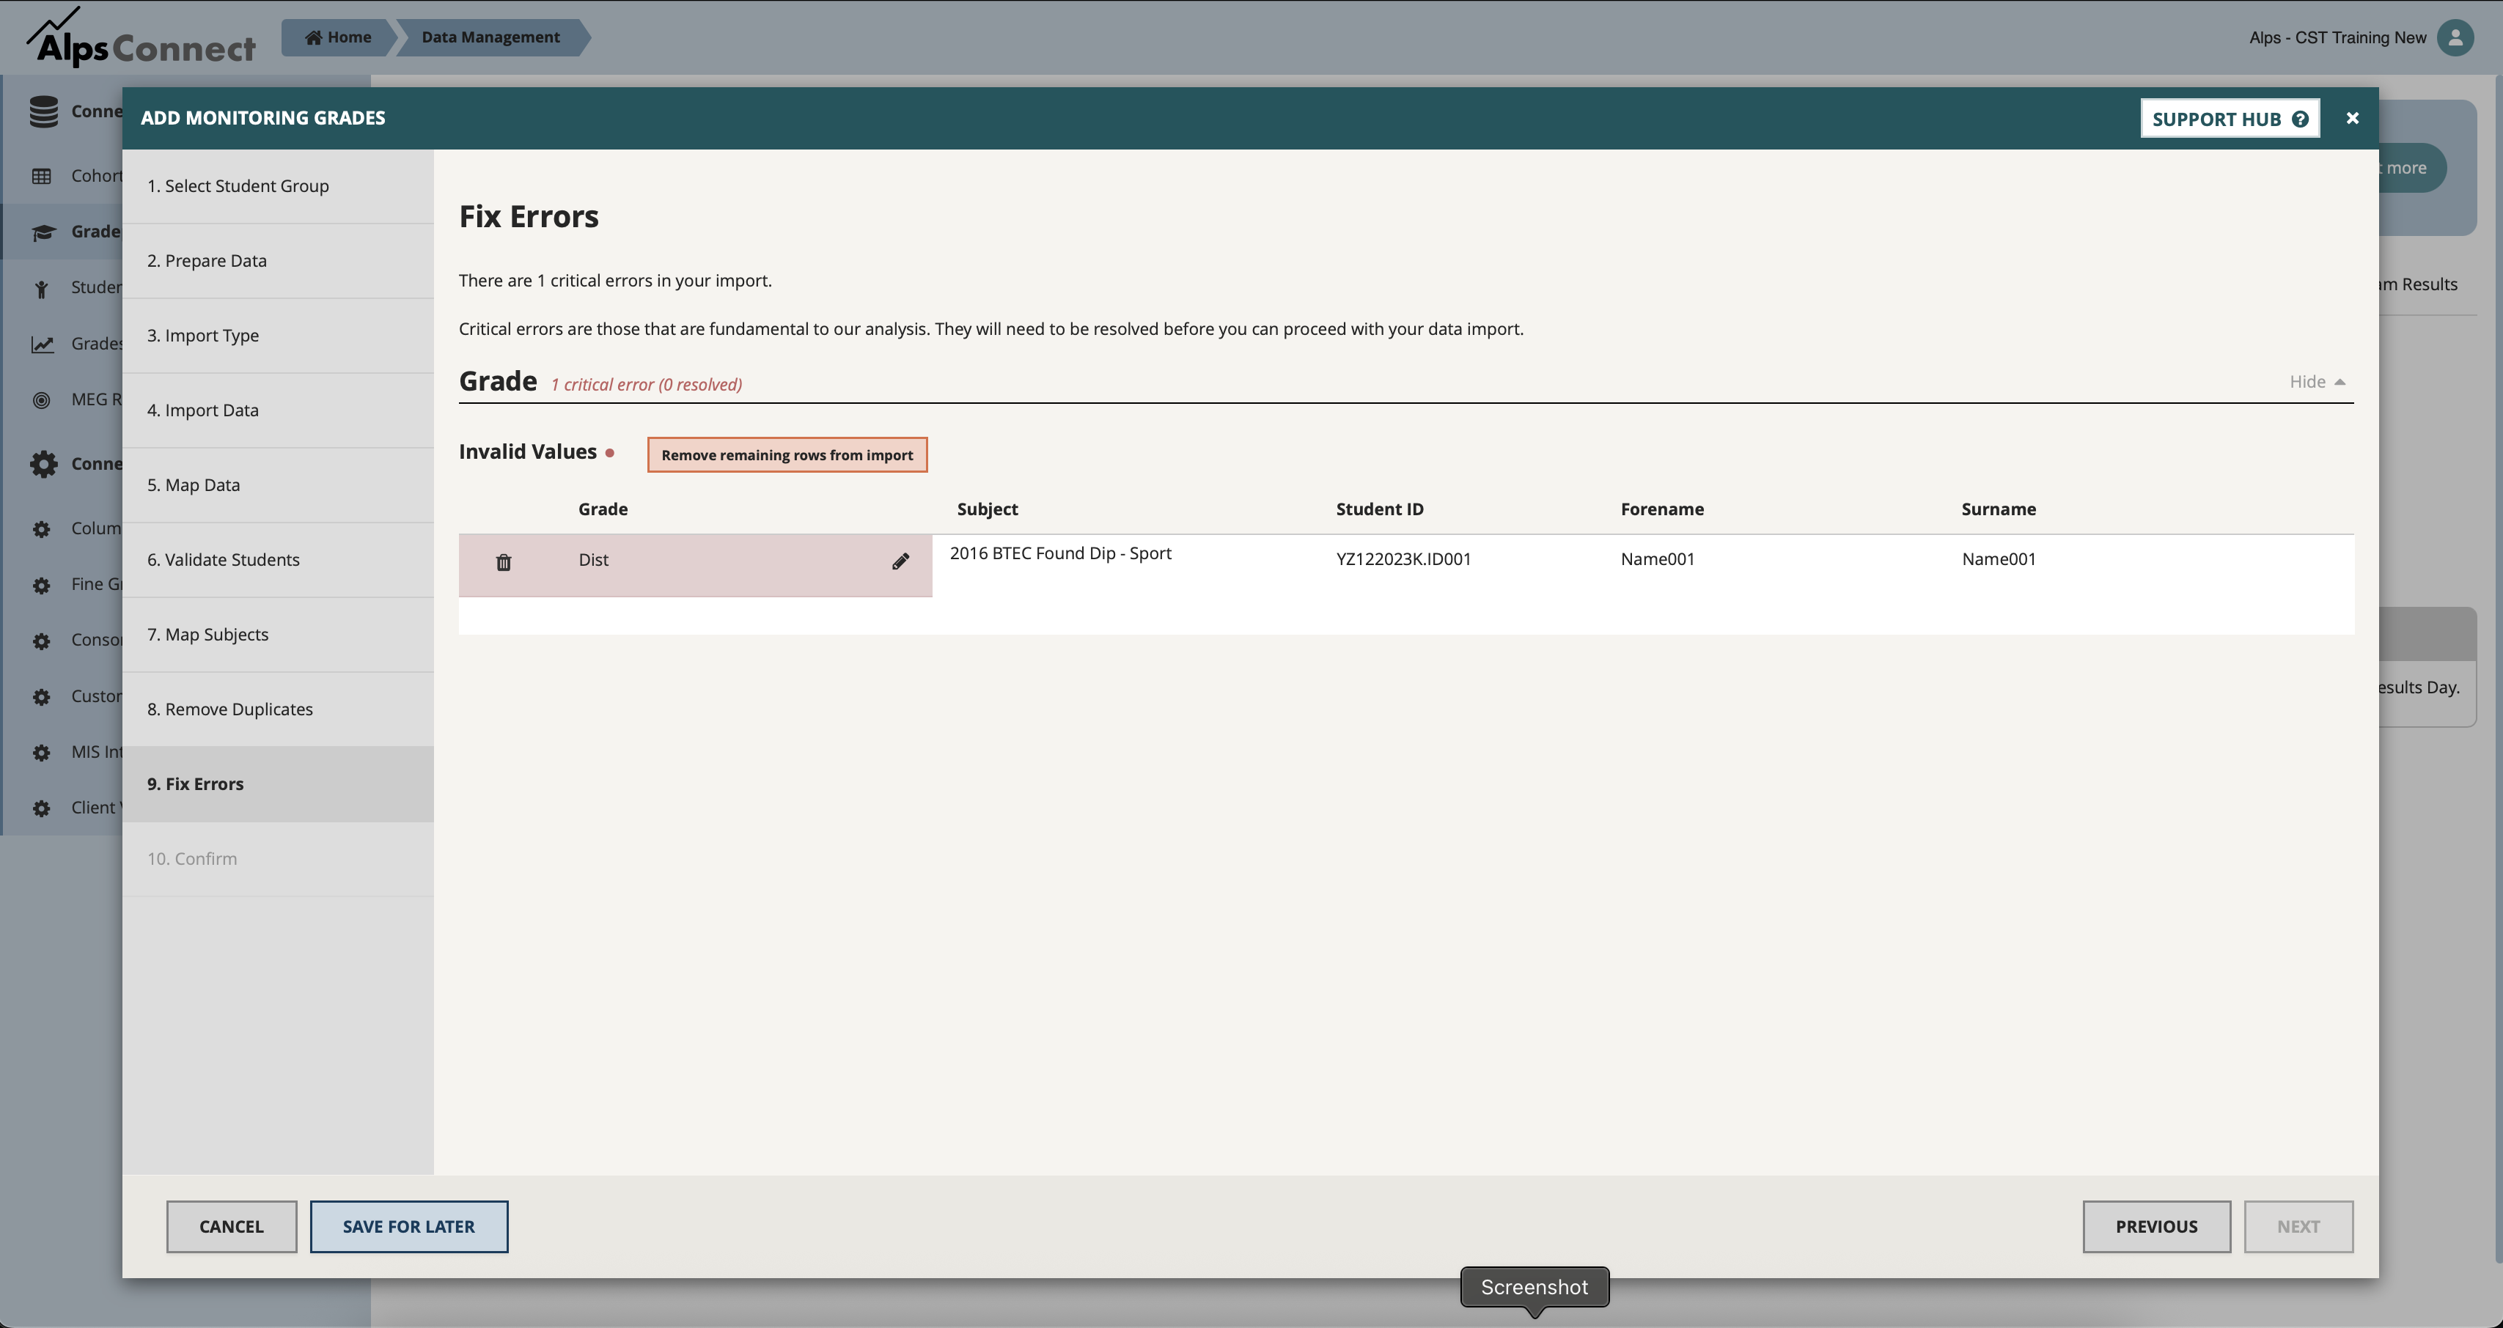
Task: Click the Column gear icon in sidebar
Action: (42, 529)
